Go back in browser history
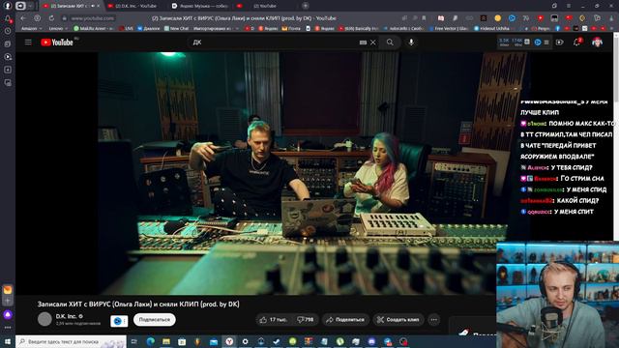This screenshot has width=619, height=348. pyautogui.click(x=23, y=18)
